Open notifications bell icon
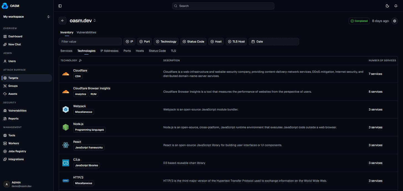Viewport: 403px width, 191px height. point(396,6)
